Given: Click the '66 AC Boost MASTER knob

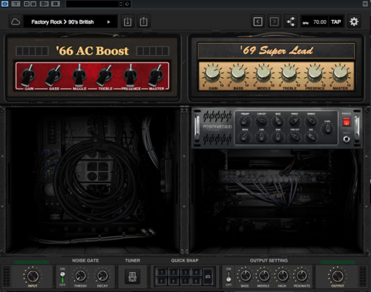Looking at the screenshot, I should pyautogui.click(x=157, y=75).
